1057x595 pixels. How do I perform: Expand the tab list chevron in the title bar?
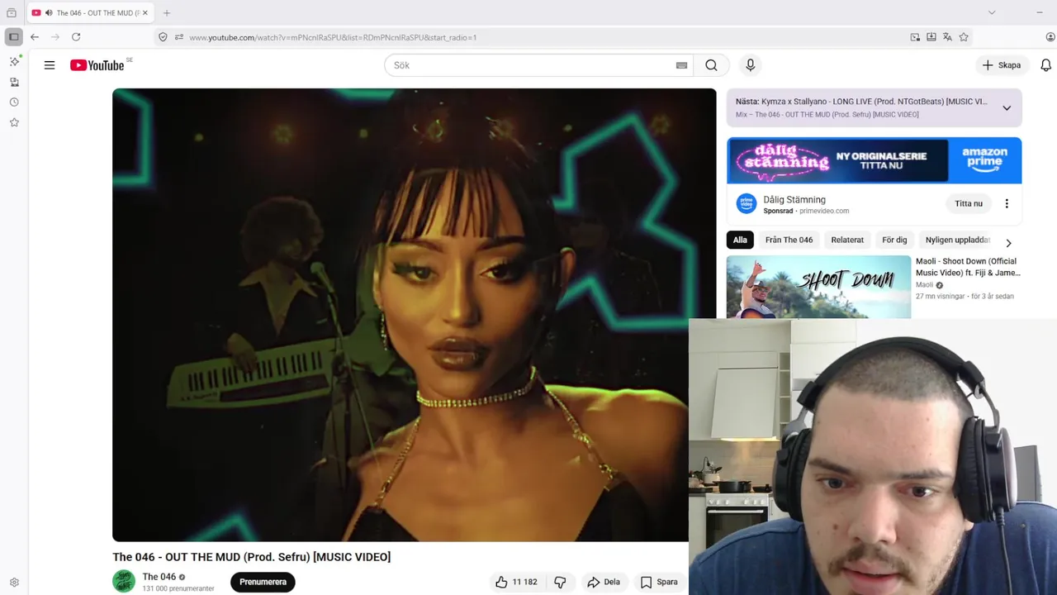coord(992,12)
